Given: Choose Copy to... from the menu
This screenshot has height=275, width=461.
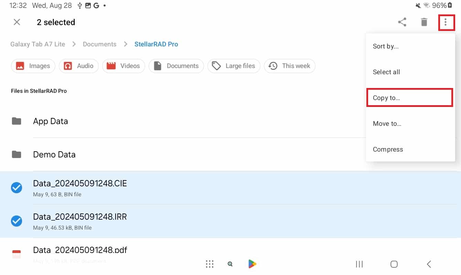Looking at the screenshot, I should coord(386,98).
